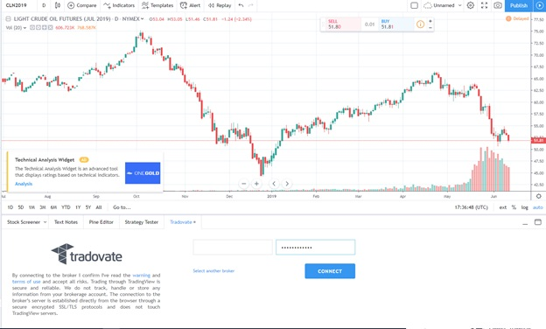Open the candlestick chart style selector
The width and height of the screenshot is (546, 329).
58,5
